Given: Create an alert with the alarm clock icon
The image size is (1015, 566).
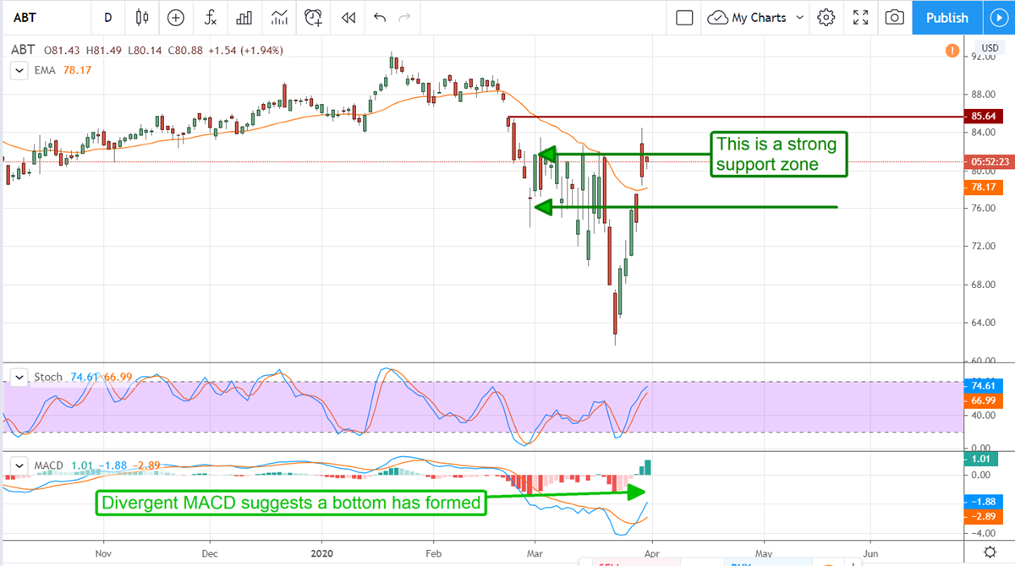Looking at the screenshot, I should point(314,17).
